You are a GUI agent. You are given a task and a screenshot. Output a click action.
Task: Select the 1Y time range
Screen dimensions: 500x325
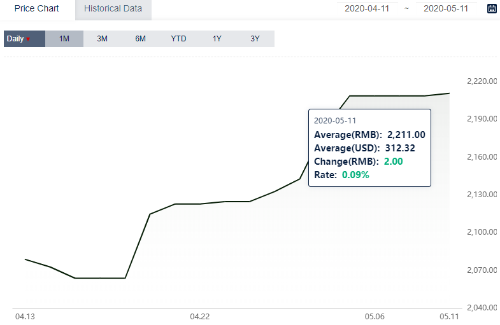[217, 39]
